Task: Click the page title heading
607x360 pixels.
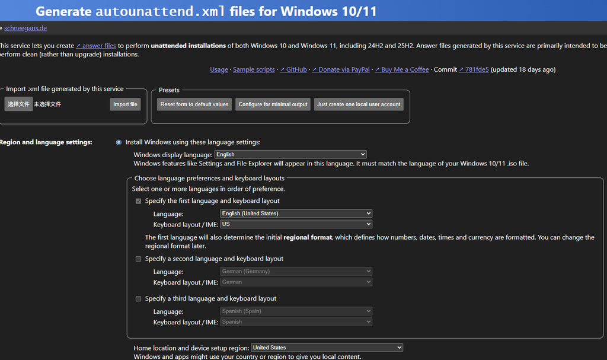Action: (x=206, y=11)
